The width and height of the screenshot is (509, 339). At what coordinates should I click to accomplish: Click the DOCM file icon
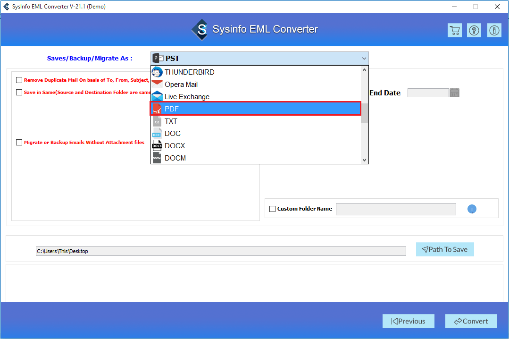[x=157, y=158]
